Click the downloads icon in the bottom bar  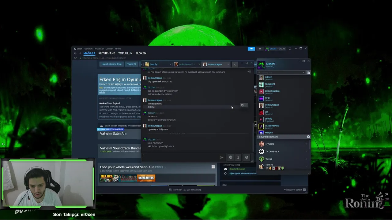(x=170, y=190)
